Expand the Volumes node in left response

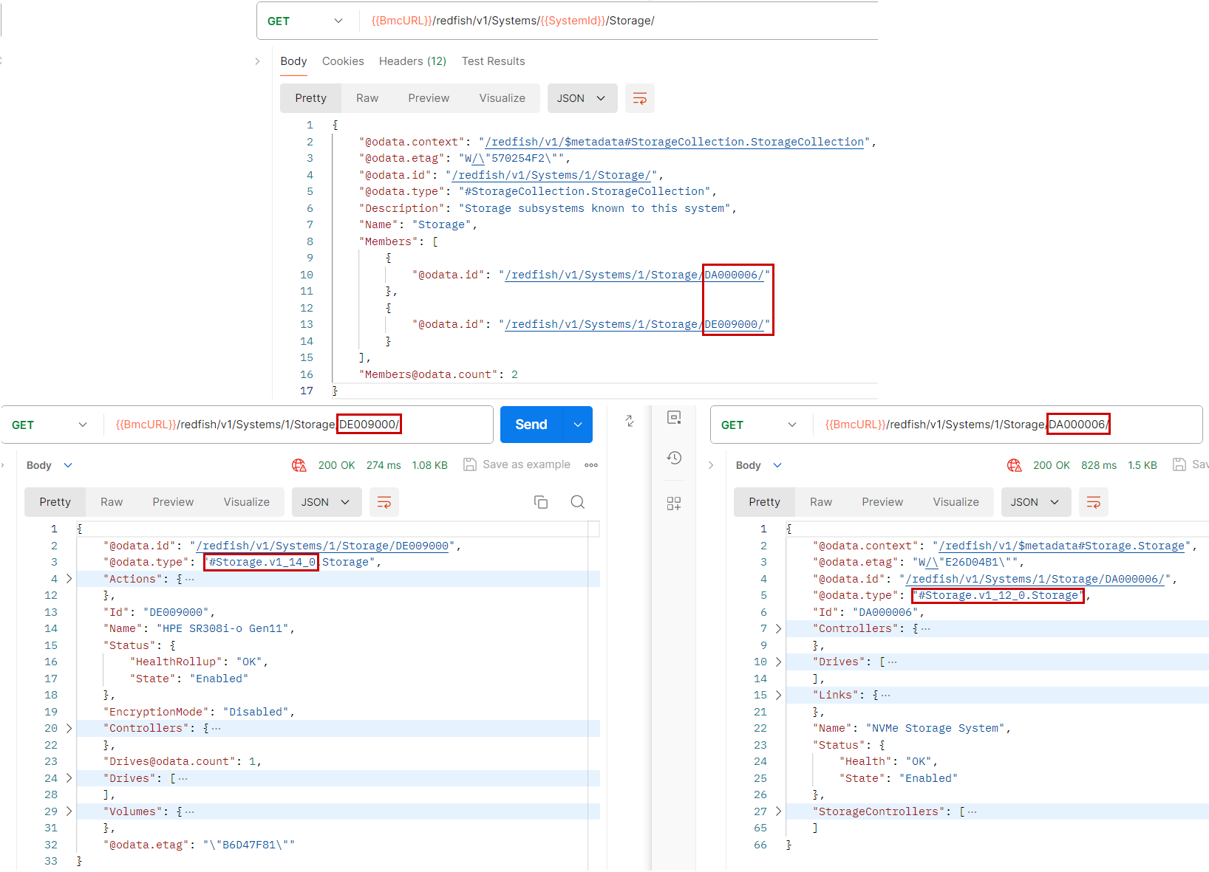pos(69,811)
